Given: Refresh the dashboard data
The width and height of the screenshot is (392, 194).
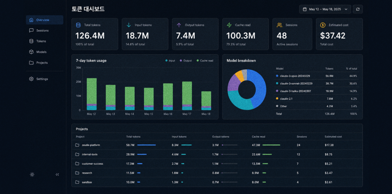Looking at the screenshot, I should pos(358,9).
